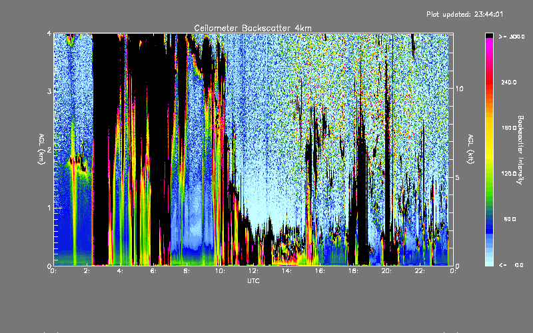The width and height of the screenshot is (533, 333).
Task: Select the "120.0" colorbar value
Action: tap(509, 173)
